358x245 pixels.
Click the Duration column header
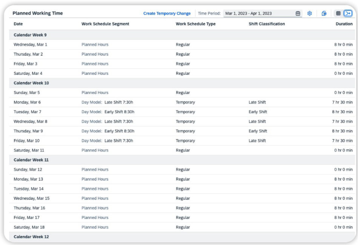pyautogui.click(x=344, y=24)
